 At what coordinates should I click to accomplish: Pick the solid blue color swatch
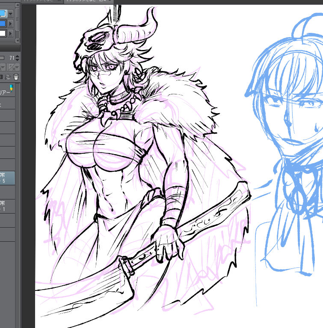point(3,23)
